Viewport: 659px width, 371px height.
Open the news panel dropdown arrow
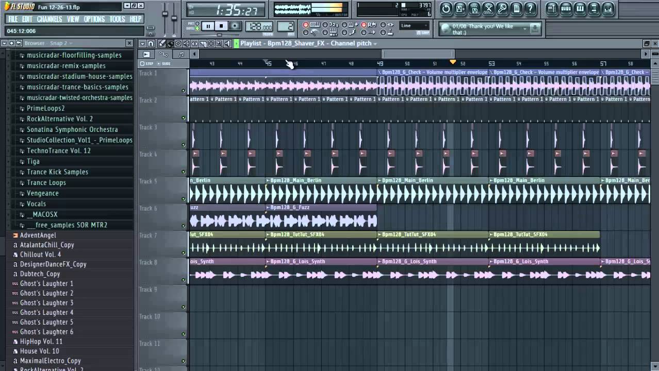point(524,28)
